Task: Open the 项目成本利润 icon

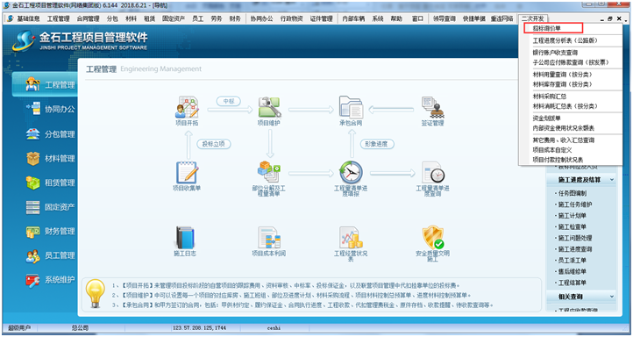Action: coord(269,238)
